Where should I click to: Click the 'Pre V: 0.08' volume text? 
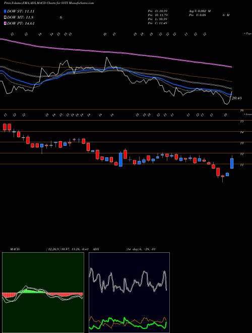197,15
